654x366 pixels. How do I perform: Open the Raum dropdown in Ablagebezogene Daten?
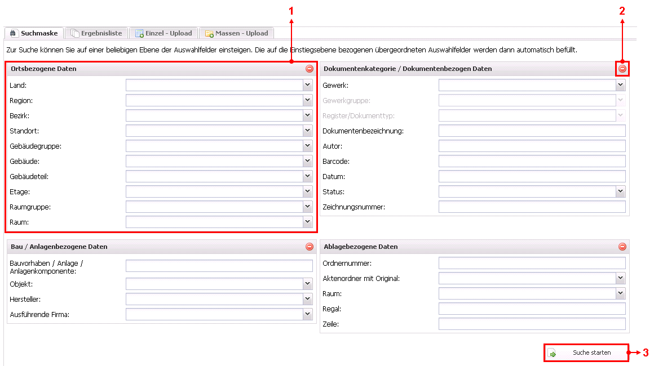[x=621, y=293]
